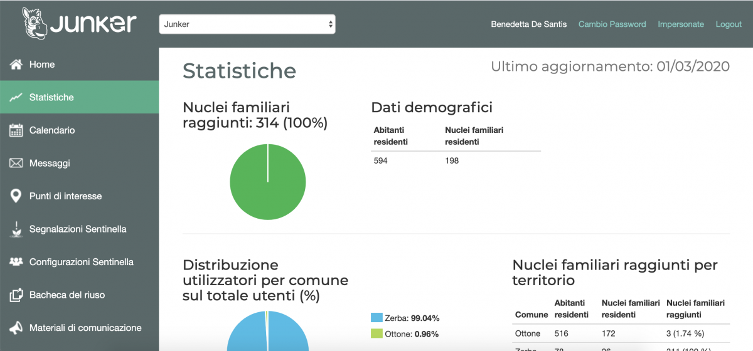The width and height of the screenshot is (753, 351).
Task: Click the Calendario calendar icon
Action: pos(16,130)
